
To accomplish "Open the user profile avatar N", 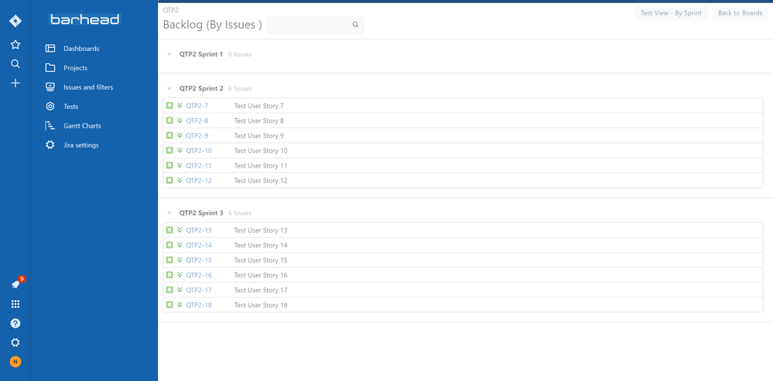I will click(15, 362).
